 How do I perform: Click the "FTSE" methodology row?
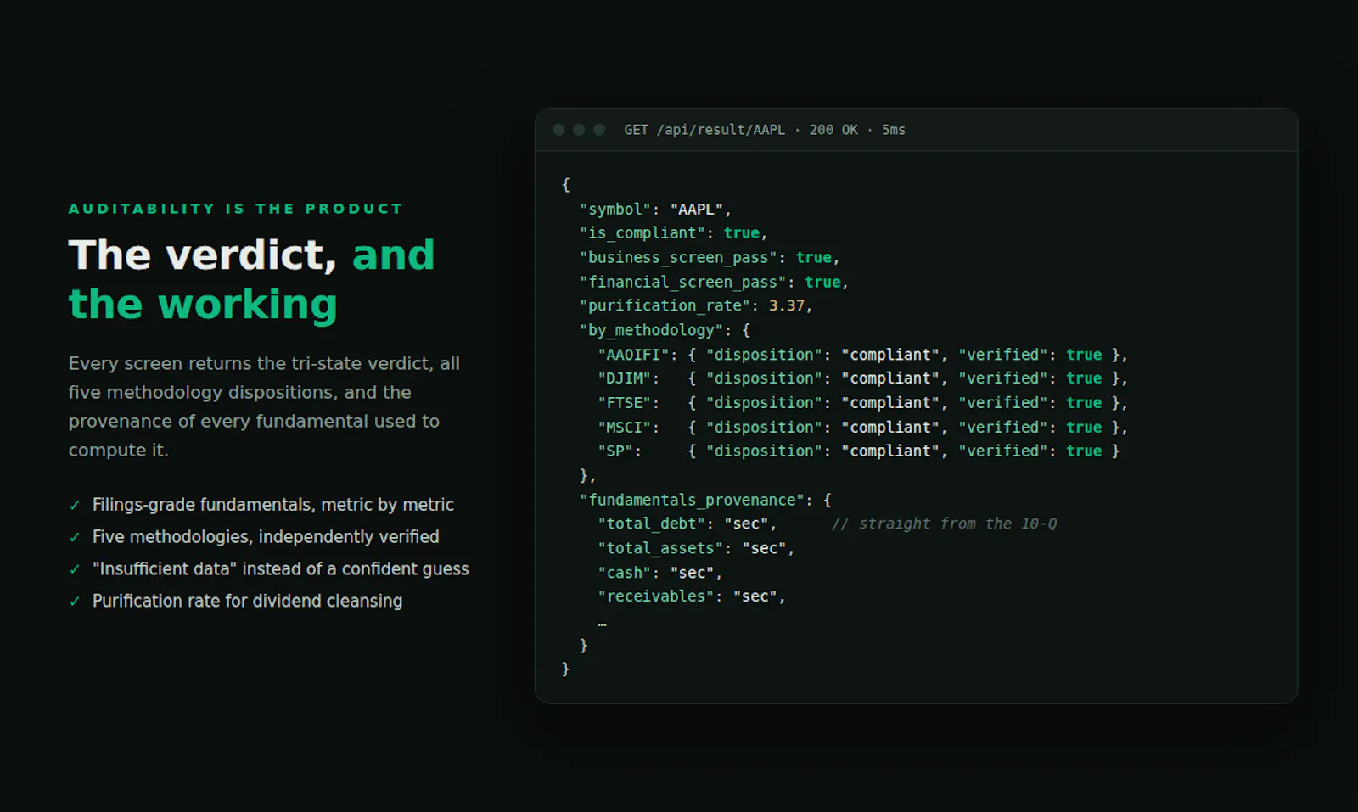[x=863, y=403]
